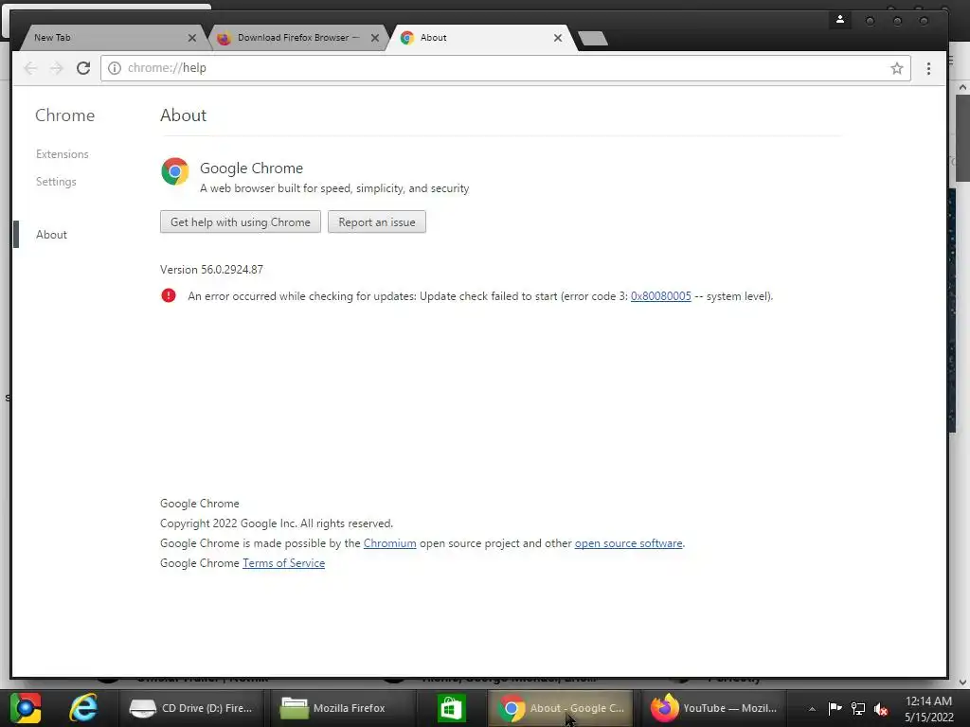
Task: Launch Internet Explorer from the taskbar
Action: (83, 708)
